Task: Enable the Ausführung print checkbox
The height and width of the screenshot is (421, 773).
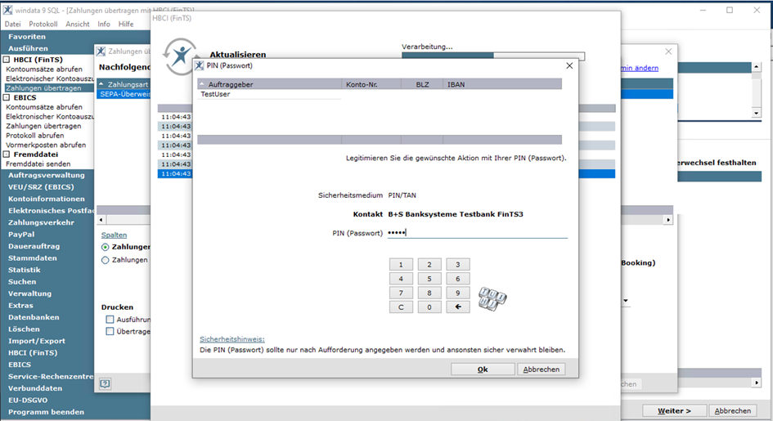Action: 110,320
